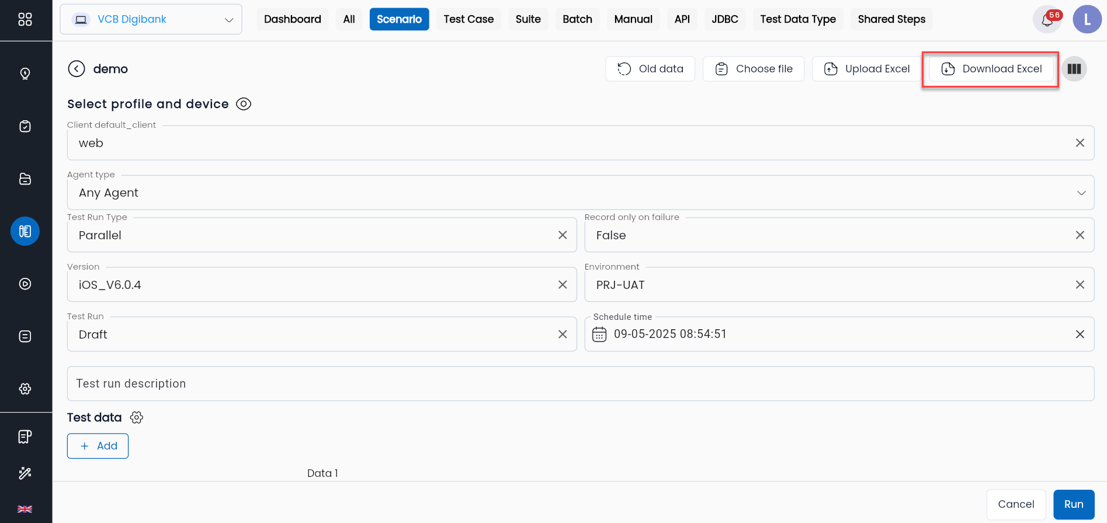Image resolution: width=1107 pixels, height=523 pixels.
Task: Click the Choose file button
Action: click(754, 69)
